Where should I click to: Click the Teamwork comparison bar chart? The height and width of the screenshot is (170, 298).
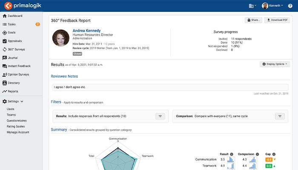click(253, 166)
